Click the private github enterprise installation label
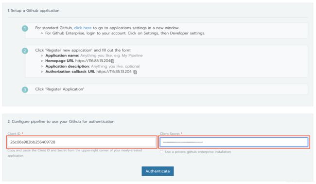 (x=198, y=152)
